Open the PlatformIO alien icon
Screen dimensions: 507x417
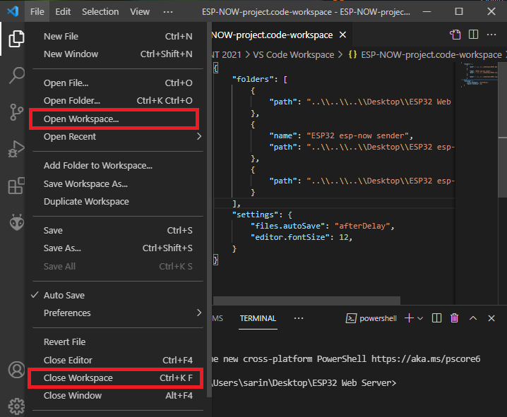16,222
